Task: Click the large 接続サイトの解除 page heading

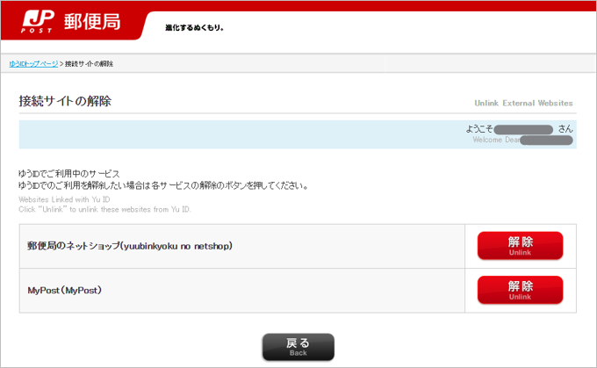Action: (x=65, y=101)
